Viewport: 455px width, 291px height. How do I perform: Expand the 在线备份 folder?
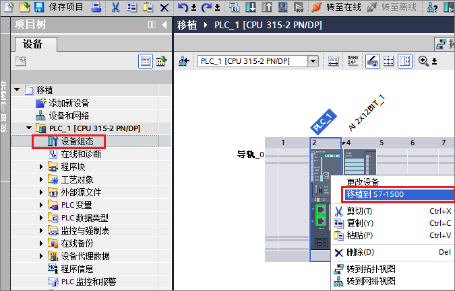41,243
